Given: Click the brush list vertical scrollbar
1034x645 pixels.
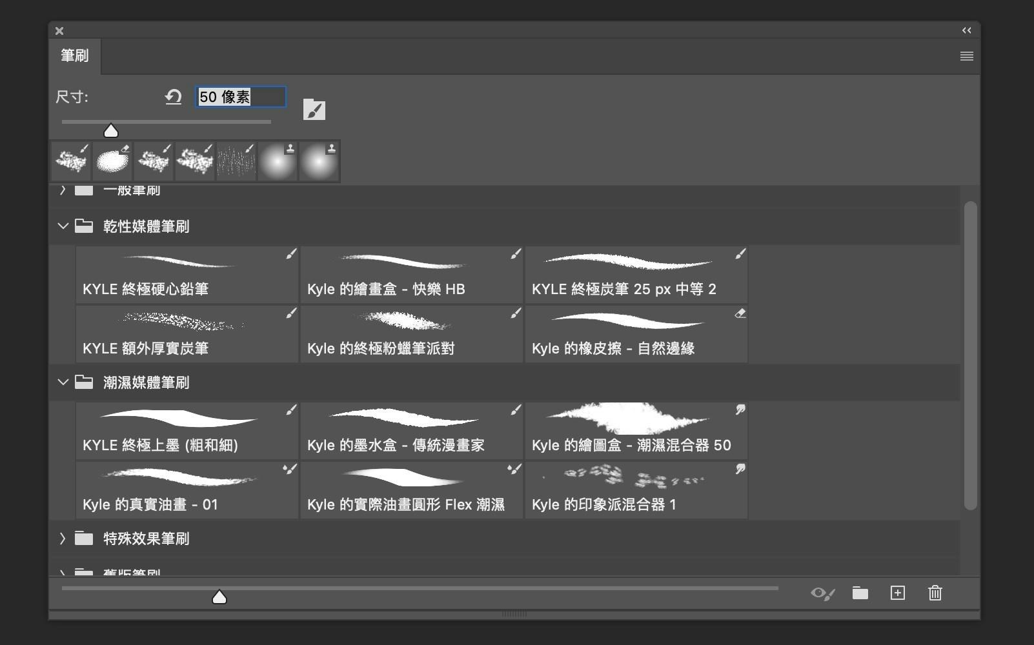Looking at the screenshot, I should pyautogui.click(x=970, y=355).
